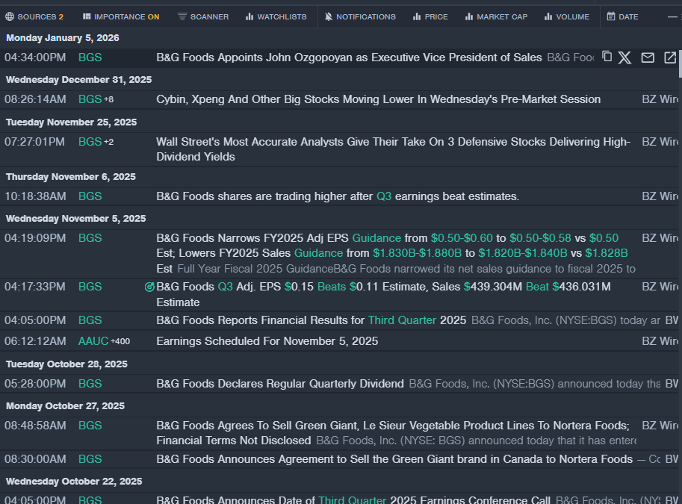
Task: Open the Green Giant Canada sale headline
Action: [394, 459]
